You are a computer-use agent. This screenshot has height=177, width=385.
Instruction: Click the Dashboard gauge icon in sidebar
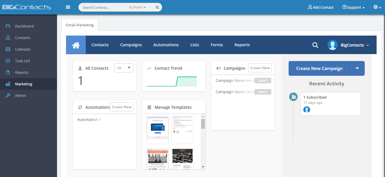pyautogui.click(x=8, y=26)
